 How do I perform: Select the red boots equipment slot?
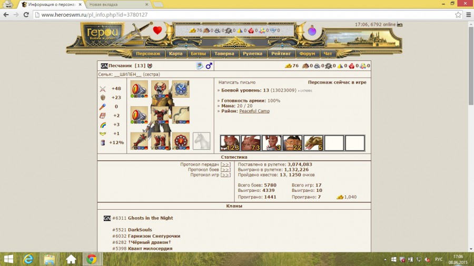click(x=160, y=141)
